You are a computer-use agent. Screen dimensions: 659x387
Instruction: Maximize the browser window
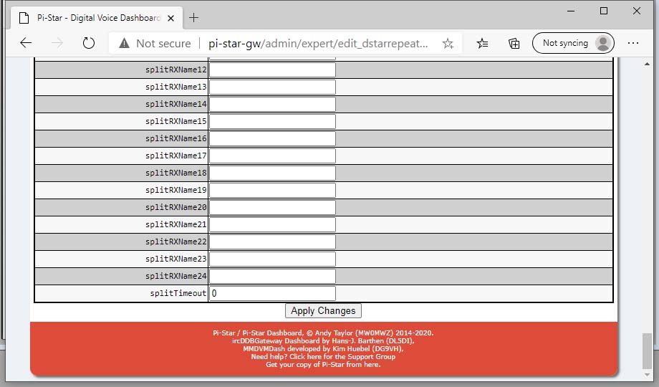(604, 11)
